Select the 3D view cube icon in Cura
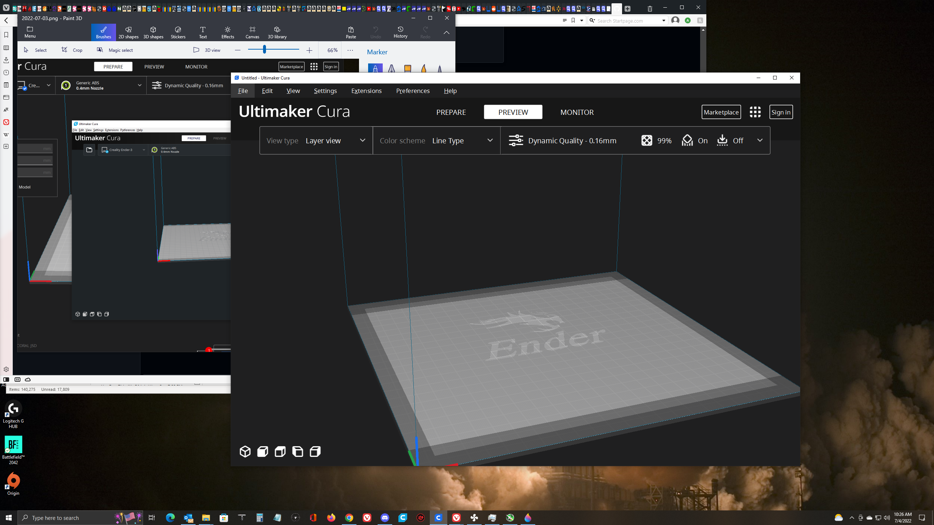Screen dimensions: 934x525 (x=245, y=451)
